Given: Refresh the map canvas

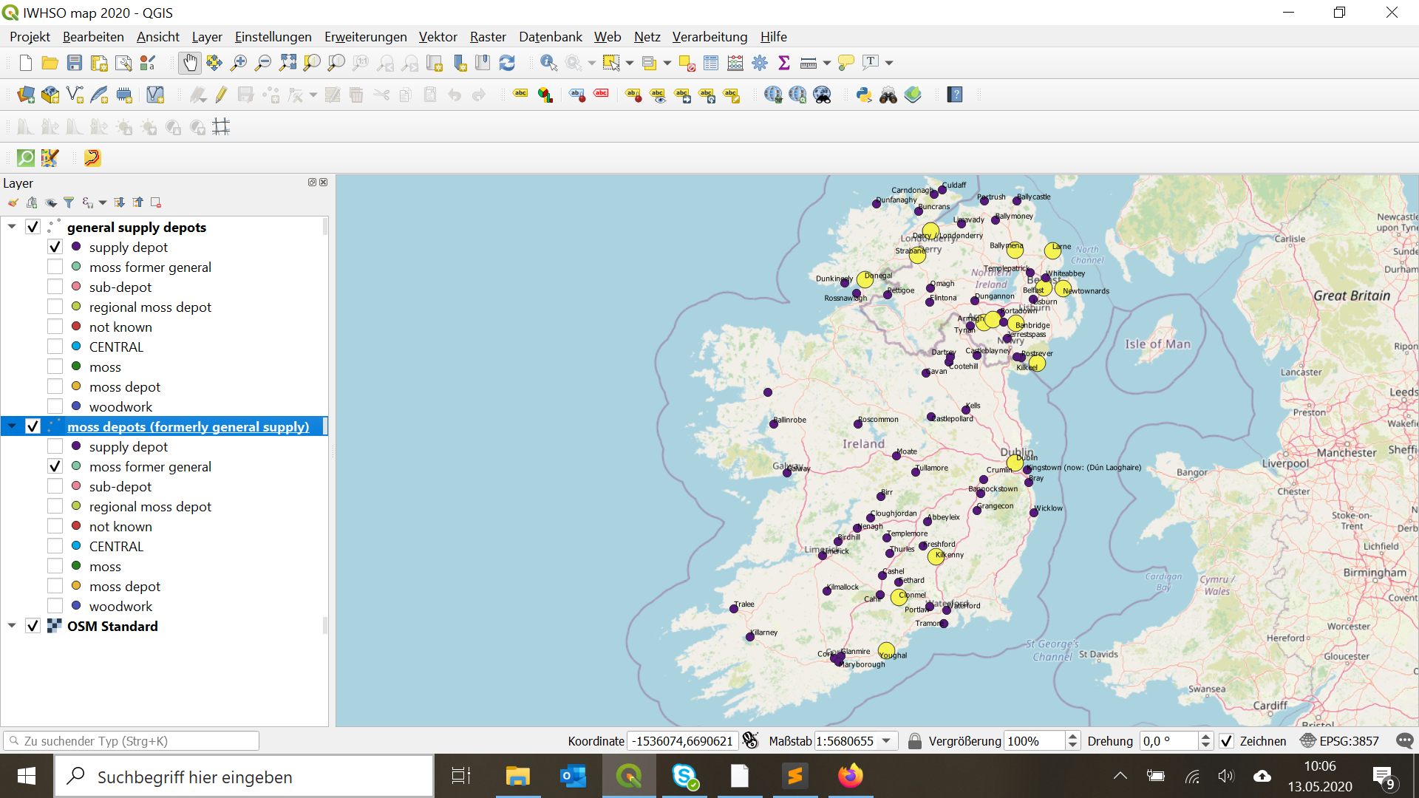Looking at the screenshot, I should click(x=508, y=63).
